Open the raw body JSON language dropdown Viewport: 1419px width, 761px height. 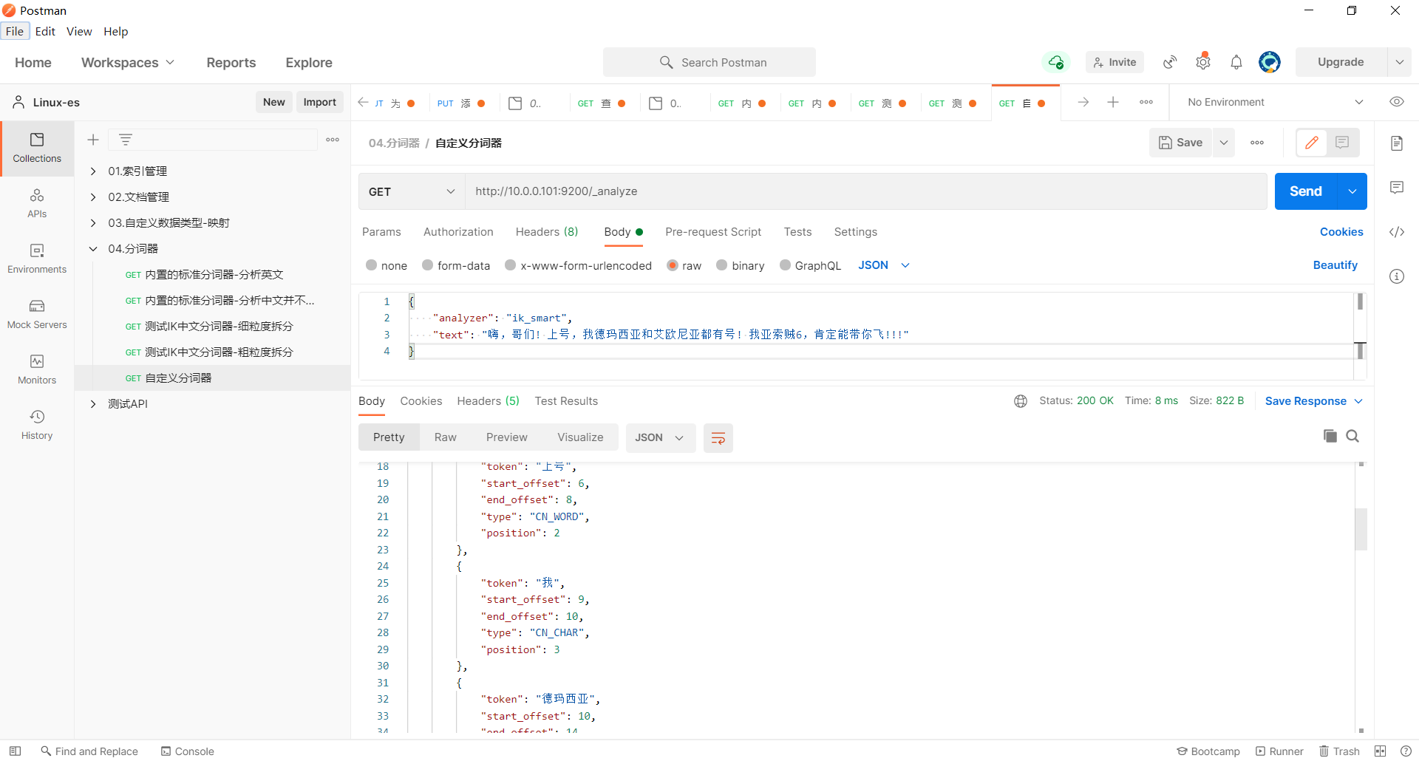884,265
